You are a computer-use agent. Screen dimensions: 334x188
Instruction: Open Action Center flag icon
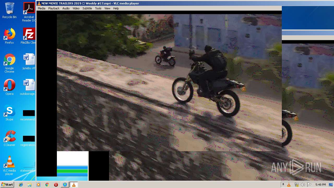pos(309,185)
